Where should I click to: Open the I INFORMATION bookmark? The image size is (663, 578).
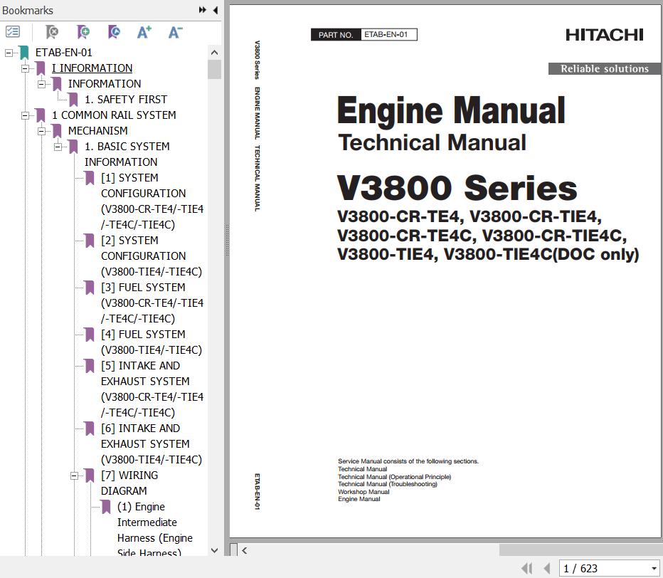point(92,68)
